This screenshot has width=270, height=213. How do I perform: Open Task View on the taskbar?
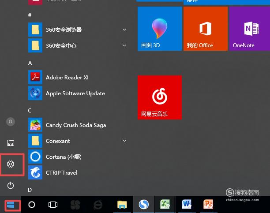tap(53, 205)
